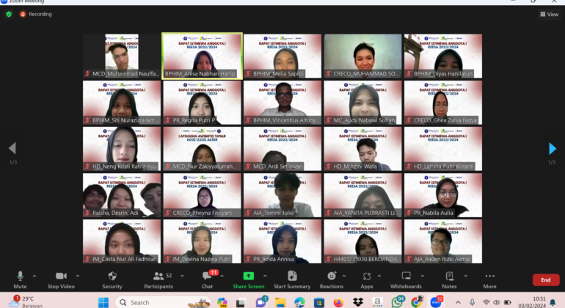Expand Apps options arrow

click(x=379, y=276)
